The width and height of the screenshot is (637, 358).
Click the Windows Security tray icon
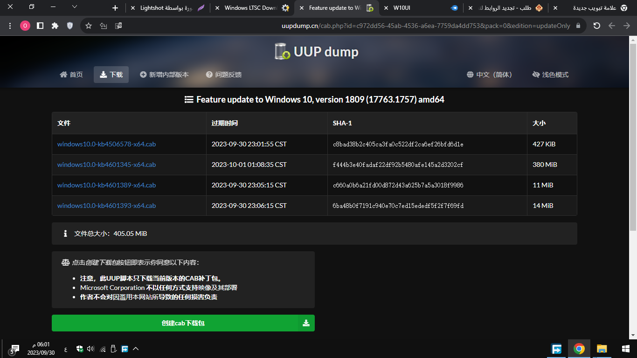coord(80,349)
